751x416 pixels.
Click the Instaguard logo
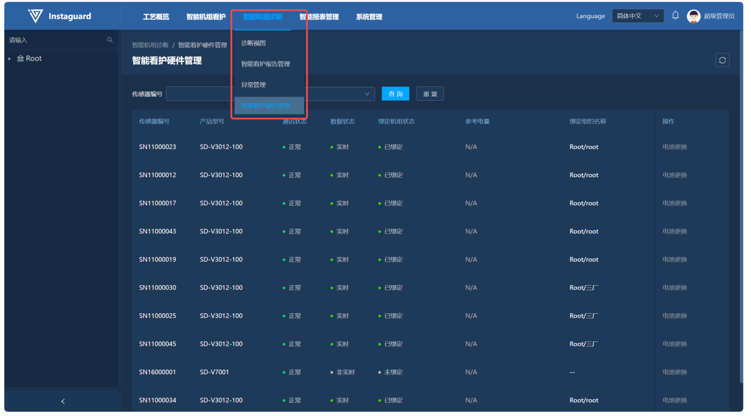click(36, 16)
